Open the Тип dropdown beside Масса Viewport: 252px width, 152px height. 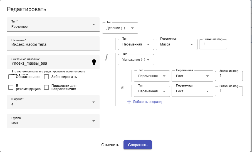(136, 44)
